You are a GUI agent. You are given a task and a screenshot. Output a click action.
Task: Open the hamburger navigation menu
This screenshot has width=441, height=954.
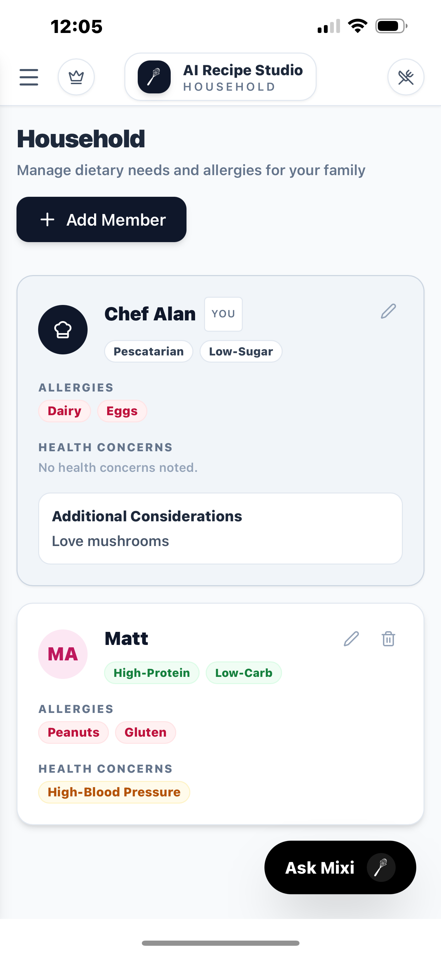click(29, 77)
